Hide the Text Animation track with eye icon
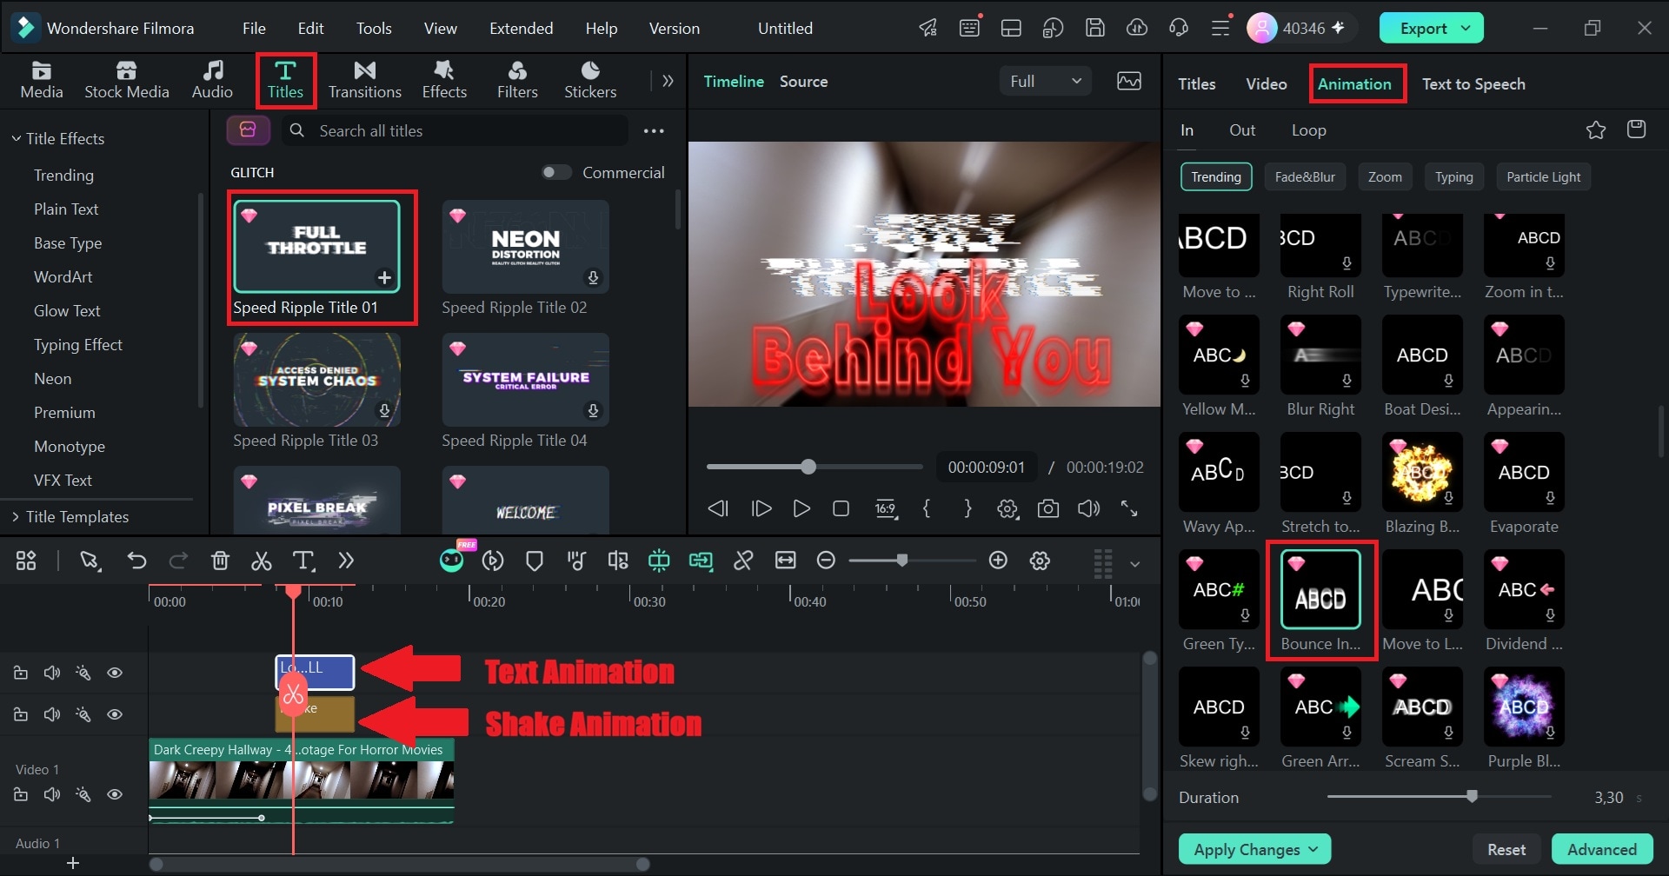Image resolution: width=1669 pixels, height=876 pixels. point(115,673)
